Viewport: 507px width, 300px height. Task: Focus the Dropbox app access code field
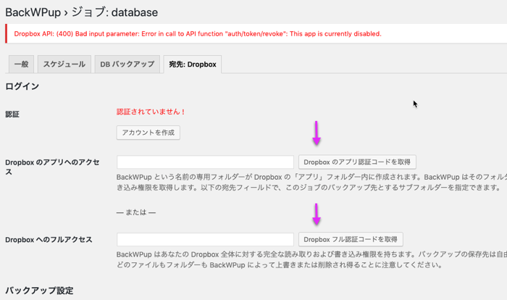[205, 162]
